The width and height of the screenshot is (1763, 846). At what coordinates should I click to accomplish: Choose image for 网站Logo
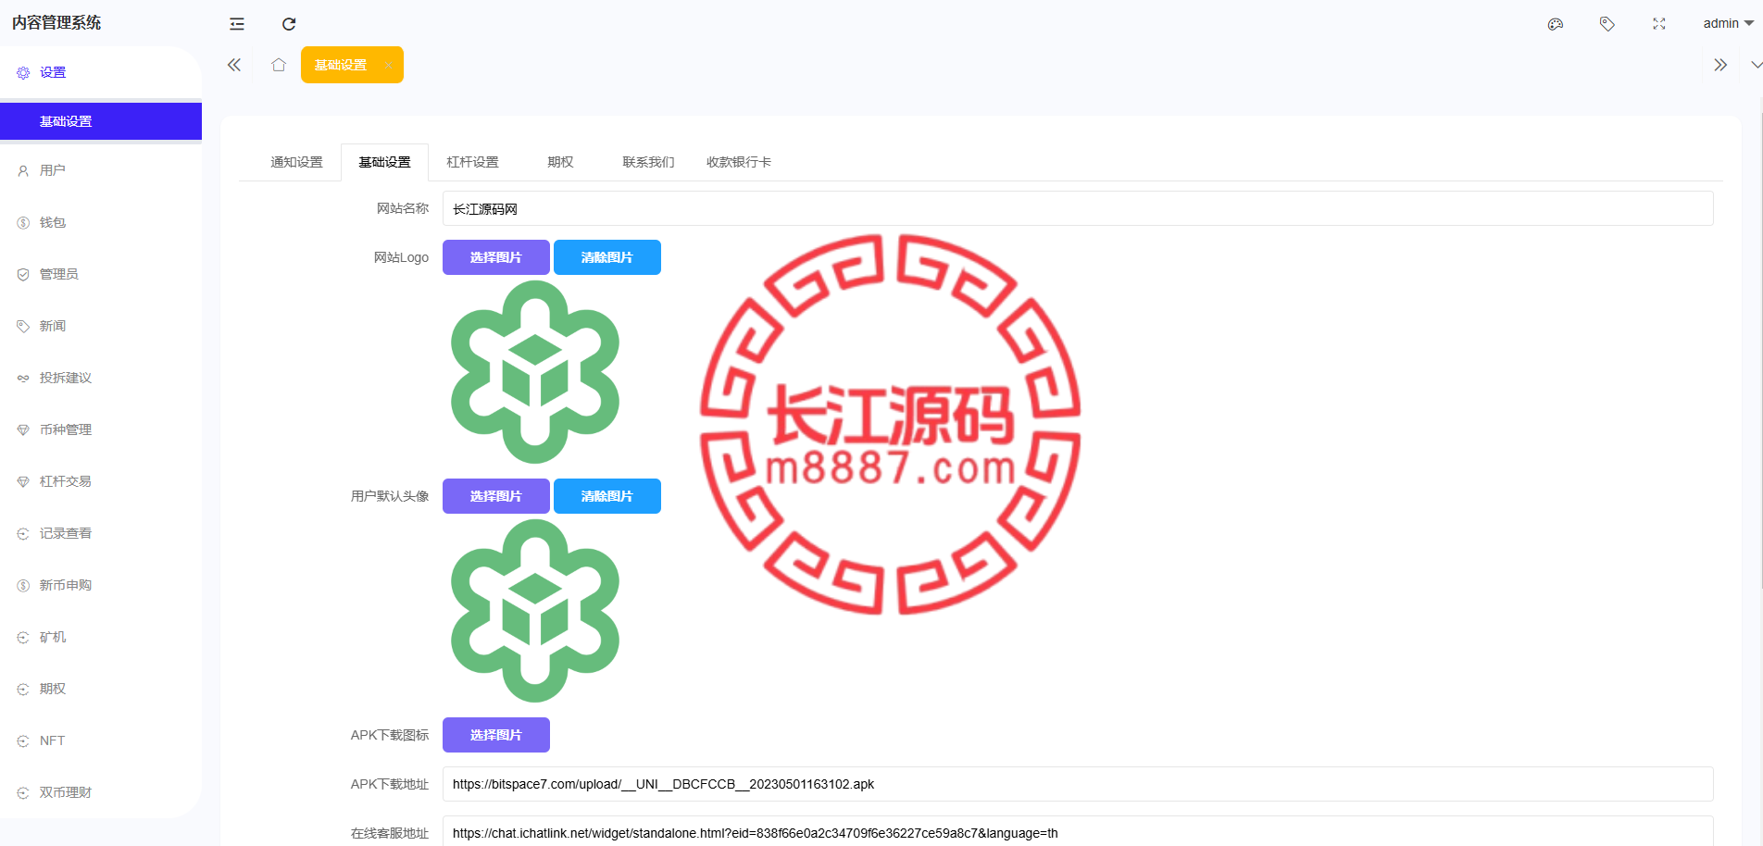click(496, 257)
